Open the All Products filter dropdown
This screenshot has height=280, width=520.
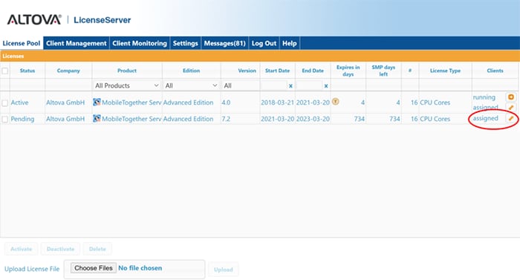[x=127, y=85]
